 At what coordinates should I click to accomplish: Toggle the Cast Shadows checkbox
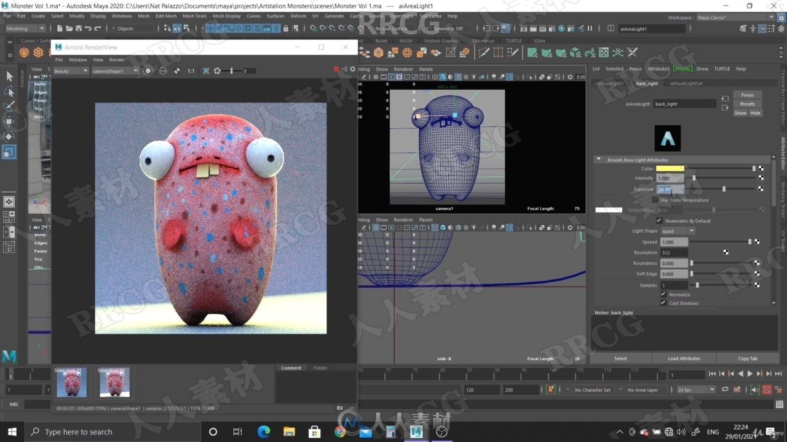click(x=663, y=303)
